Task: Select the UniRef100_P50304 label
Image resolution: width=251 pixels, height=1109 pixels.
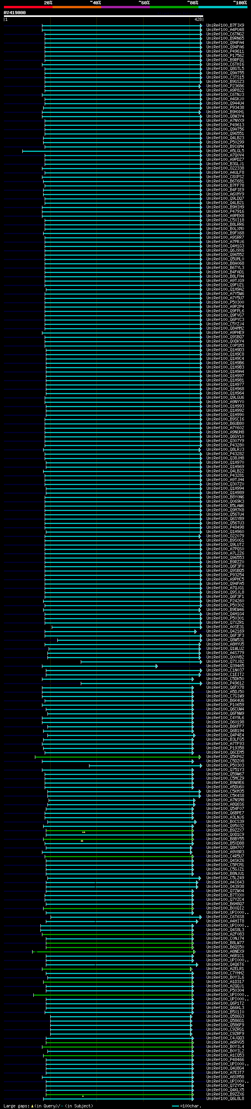Action: click(x=225, y=990)
